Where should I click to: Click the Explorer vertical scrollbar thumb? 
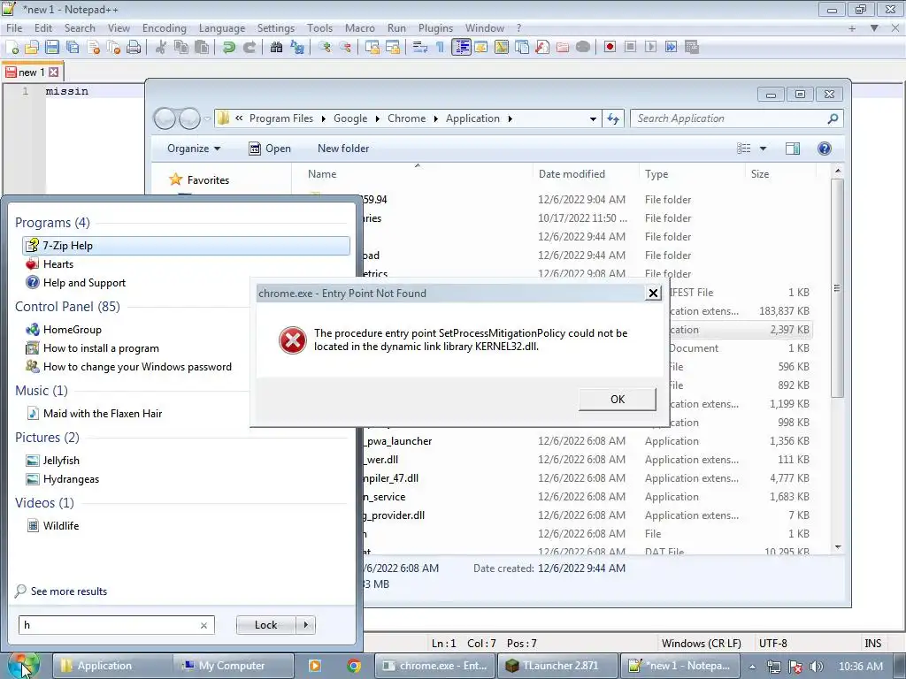coord(837,287)
